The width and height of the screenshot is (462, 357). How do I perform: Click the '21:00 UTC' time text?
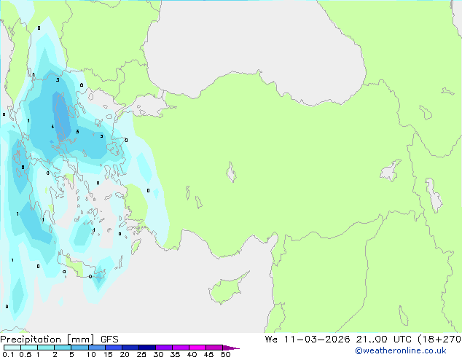[x=383, y=339]
